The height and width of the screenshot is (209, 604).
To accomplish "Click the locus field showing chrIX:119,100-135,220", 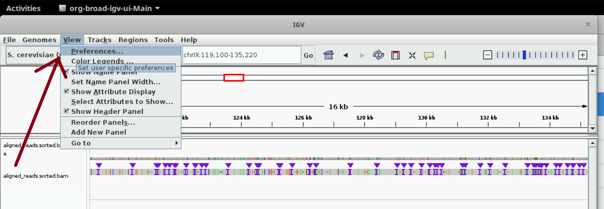I will pyautogui.click(x=241, y=55).
